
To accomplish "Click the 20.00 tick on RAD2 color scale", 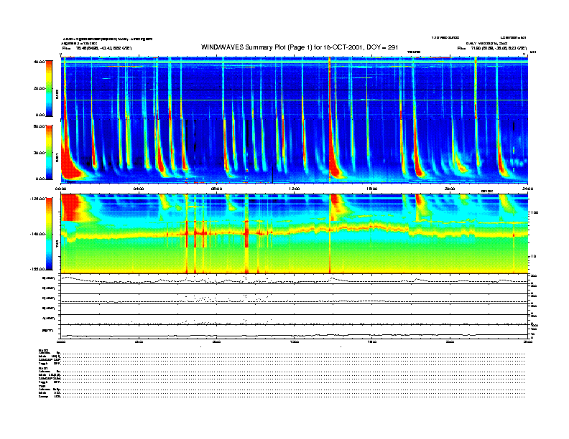I will (x=39, y=88).
